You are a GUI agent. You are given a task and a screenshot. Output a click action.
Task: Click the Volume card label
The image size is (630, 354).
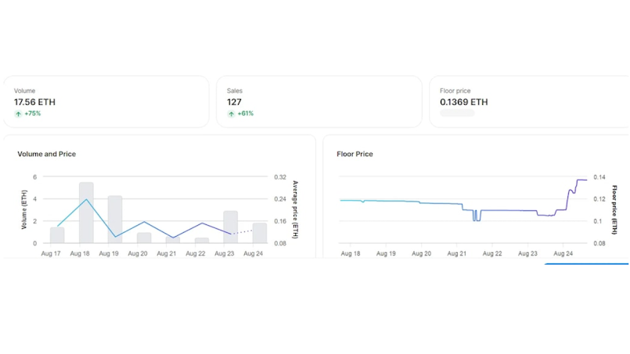[24, 91]
